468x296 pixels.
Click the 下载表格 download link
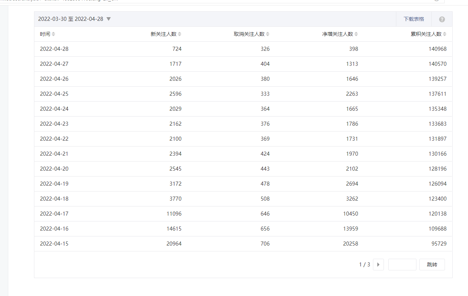[x=414, y=19]
